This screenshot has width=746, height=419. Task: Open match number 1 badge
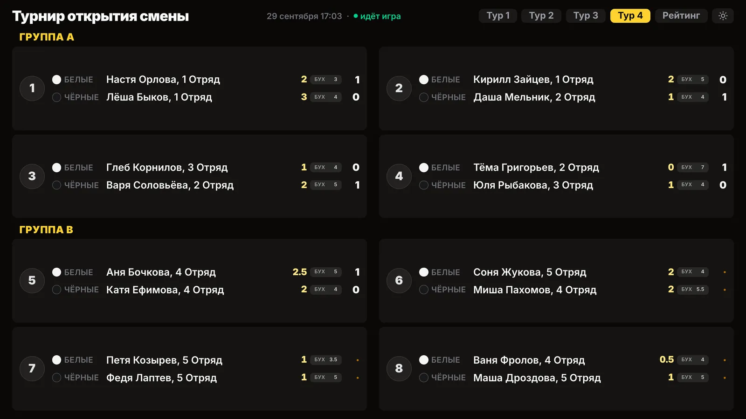(x=32, y=88)
